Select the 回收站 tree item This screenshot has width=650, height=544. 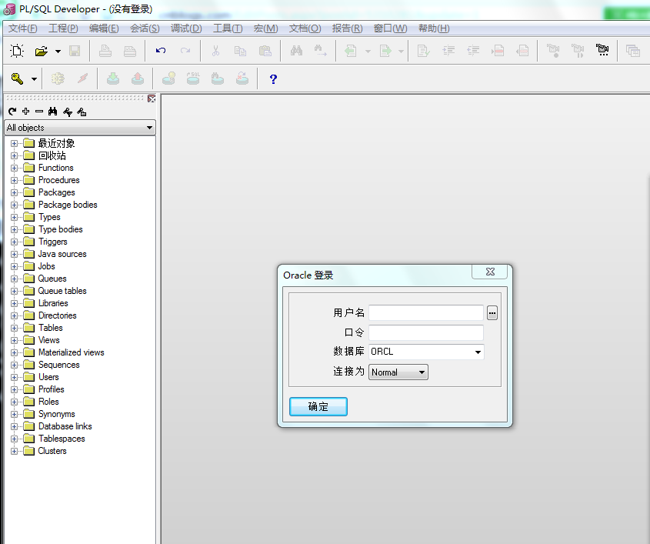pyautogui.click(x=52, y=155)
